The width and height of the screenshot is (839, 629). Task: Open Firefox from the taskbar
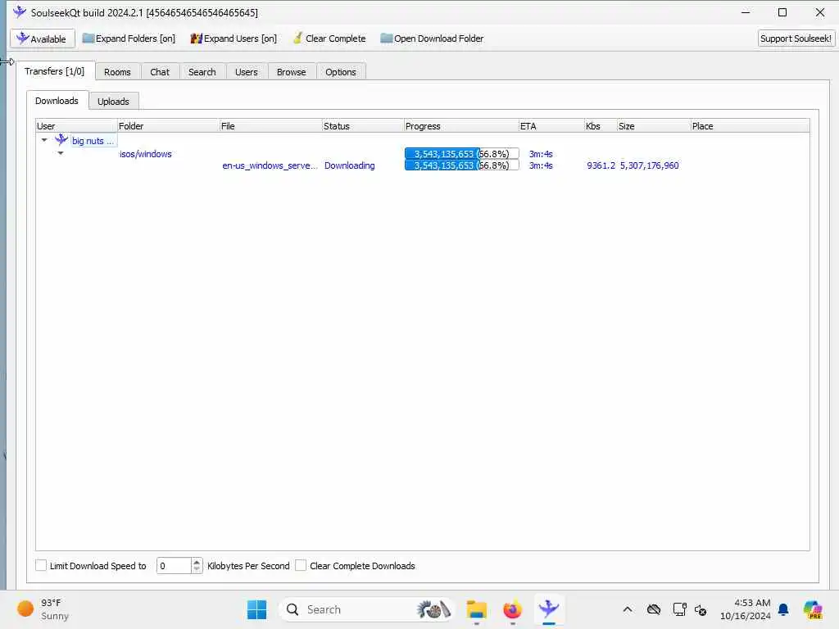coord(512,609)
